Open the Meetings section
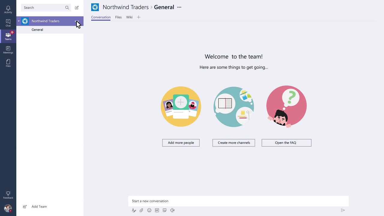 point(8,50)
